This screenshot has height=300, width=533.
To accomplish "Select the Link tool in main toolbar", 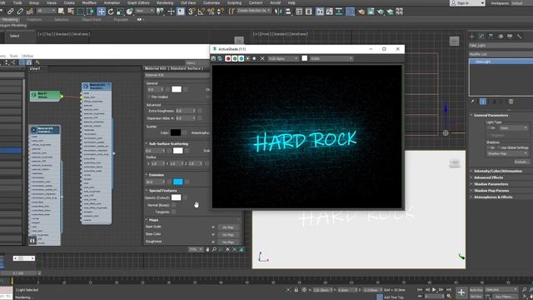I will click(x=11, y=12).
